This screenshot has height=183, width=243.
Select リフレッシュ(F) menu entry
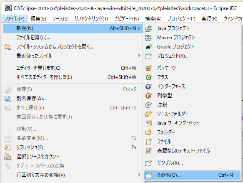[73, 147]
